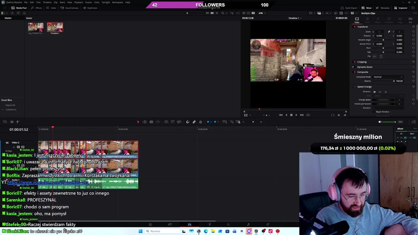Toggle the Composite section enable switch
The height and width of the screenshot is (235, 418).
355,72
